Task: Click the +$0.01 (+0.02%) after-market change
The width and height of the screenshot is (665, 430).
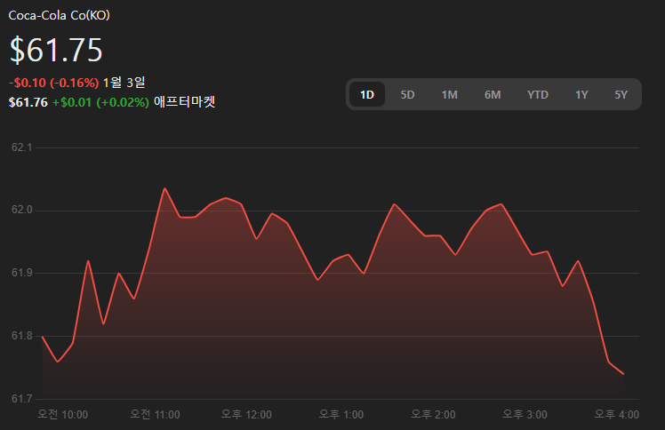Action: tap(100, 102)
